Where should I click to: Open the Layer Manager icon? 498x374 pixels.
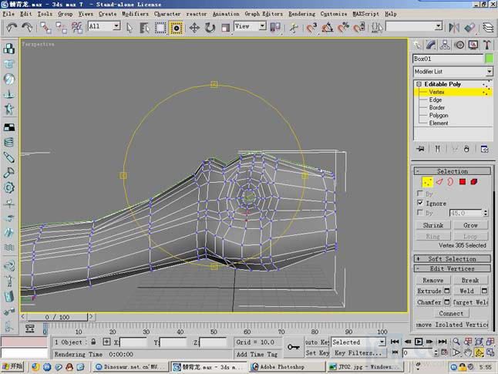coord(488,28)
